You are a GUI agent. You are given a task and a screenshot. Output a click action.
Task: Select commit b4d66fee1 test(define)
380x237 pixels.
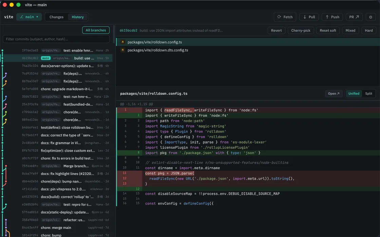[56, 127]
